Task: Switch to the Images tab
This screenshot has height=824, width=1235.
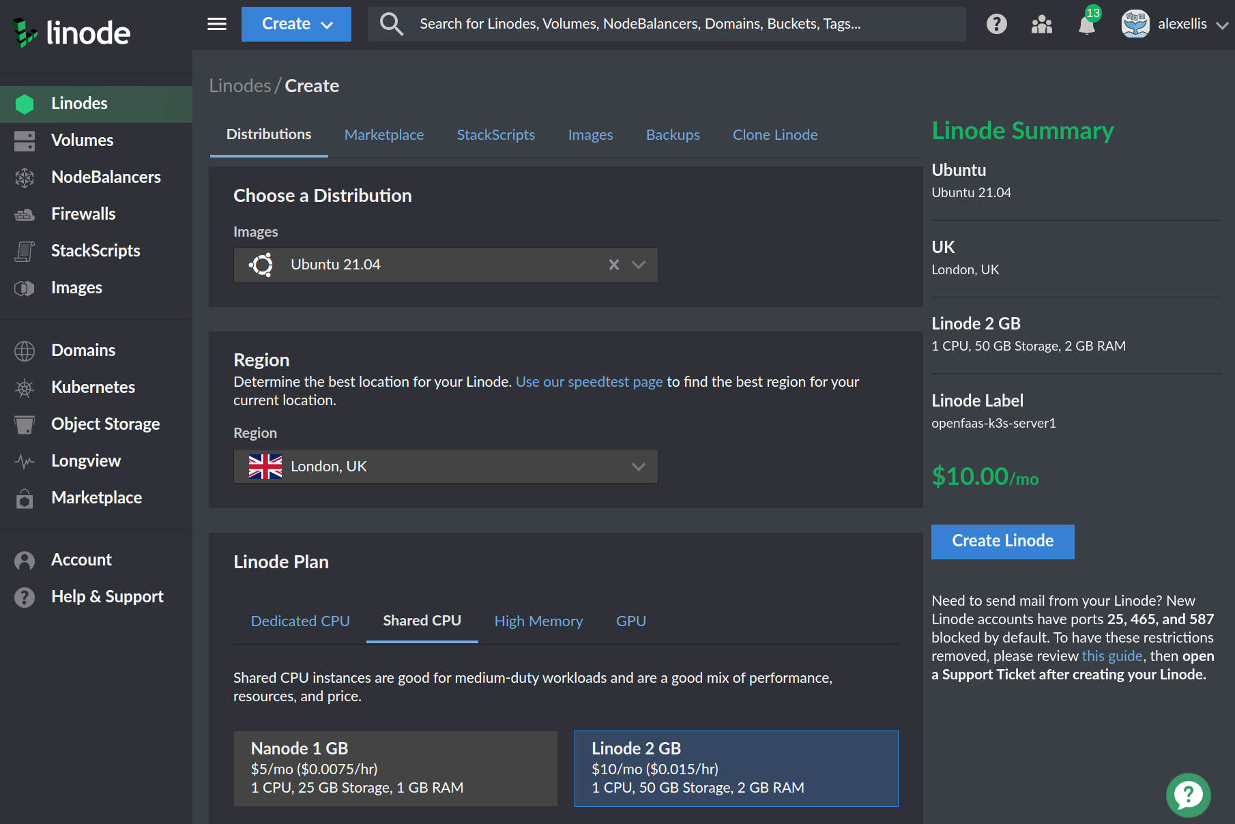Action: tap(591, 135)
